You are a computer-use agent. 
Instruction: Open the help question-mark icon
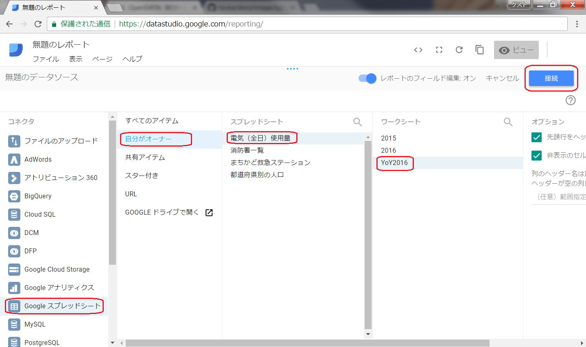[x=571, y=100]
